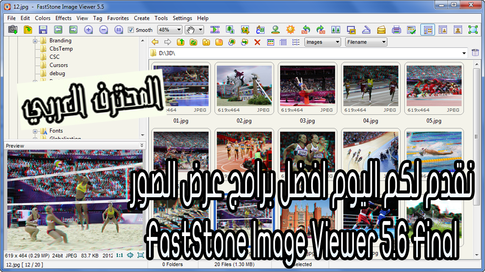Collapse the Preview panel with its chevron
The image size is (485, 272).
142,145
